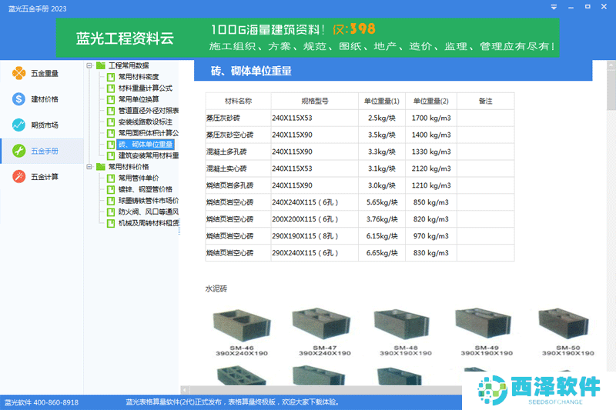This screenshot has height=410, width=616.
Task: Click the vertical scrollbar thumb
Action: (611, 90)
